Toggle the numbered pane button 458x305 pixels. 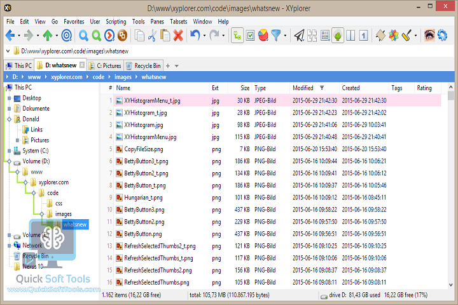[363, 36]
